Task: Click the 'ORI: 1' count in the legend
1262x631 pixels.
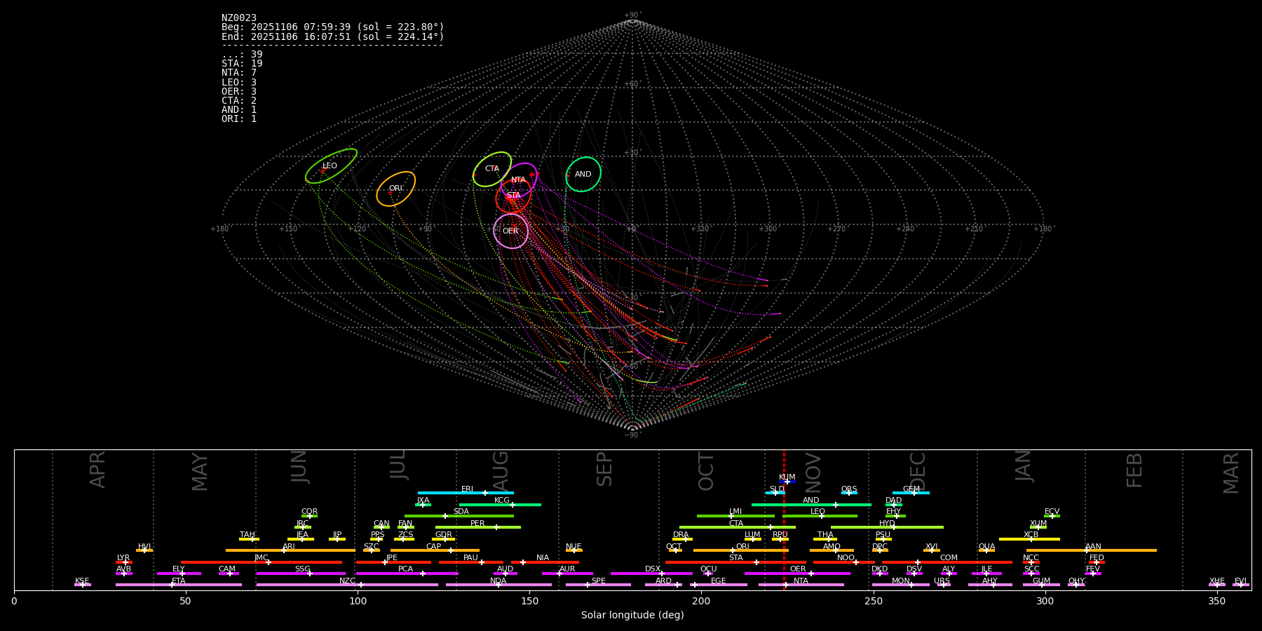Action: click(239, 119)
